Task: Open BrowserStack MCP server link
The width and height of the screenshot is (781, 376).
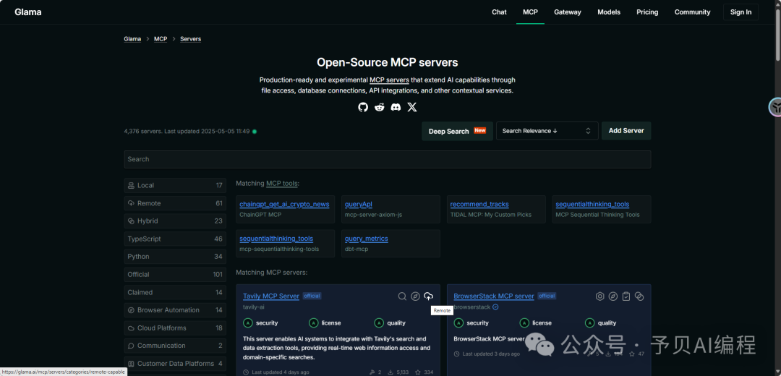Action: point(494,296)
